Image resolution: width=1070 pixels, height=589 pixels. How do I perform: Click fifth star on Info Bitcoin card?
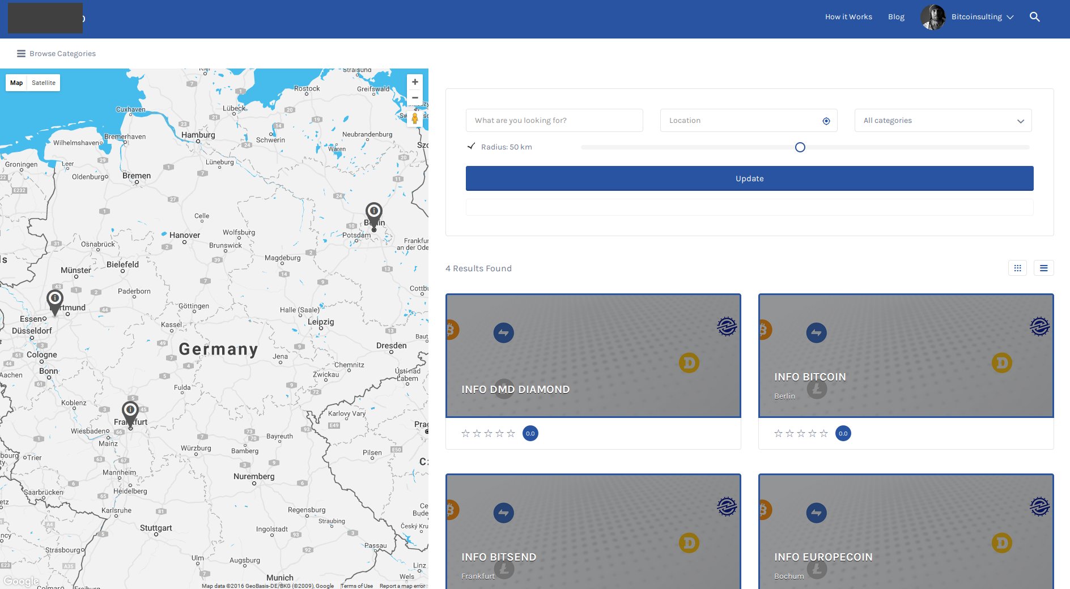[x=823, y=433]
